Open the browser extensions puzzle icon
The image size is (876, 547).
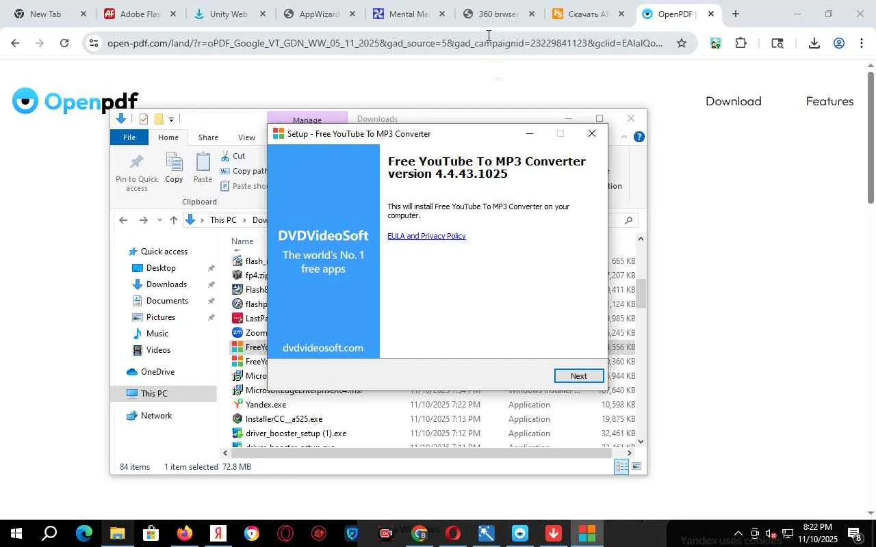pos(740,43)
